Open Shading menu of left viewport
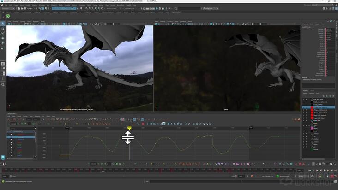Screen dimensions: 338x190 (x=16, y=22)
